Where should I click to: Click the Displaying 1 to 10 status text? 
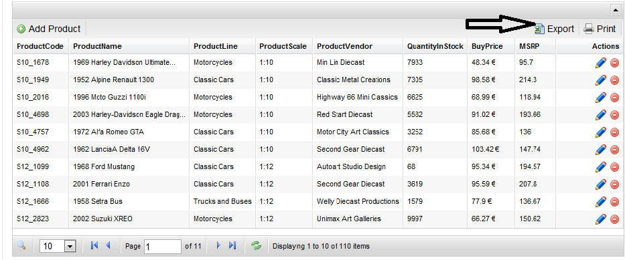pos(321,246)
